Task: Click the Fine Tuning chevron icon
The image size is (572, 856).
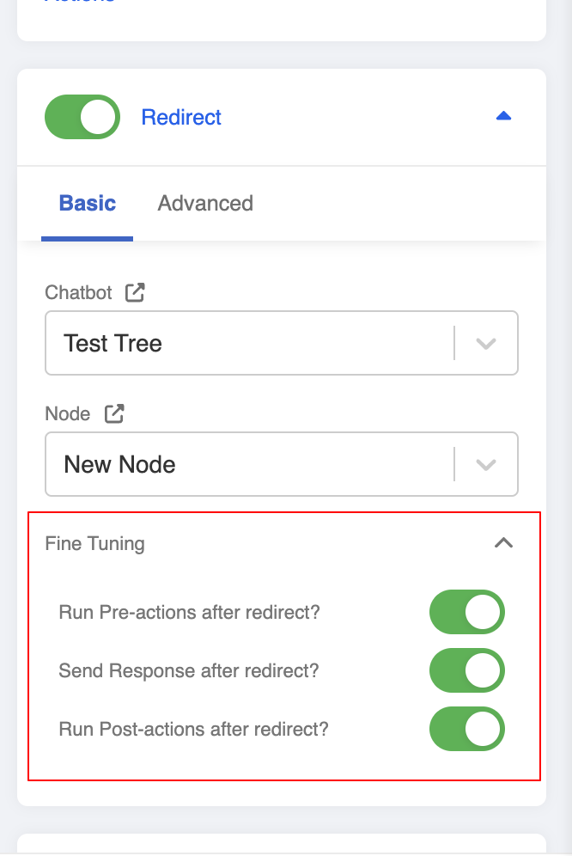Action: point(503,542)
